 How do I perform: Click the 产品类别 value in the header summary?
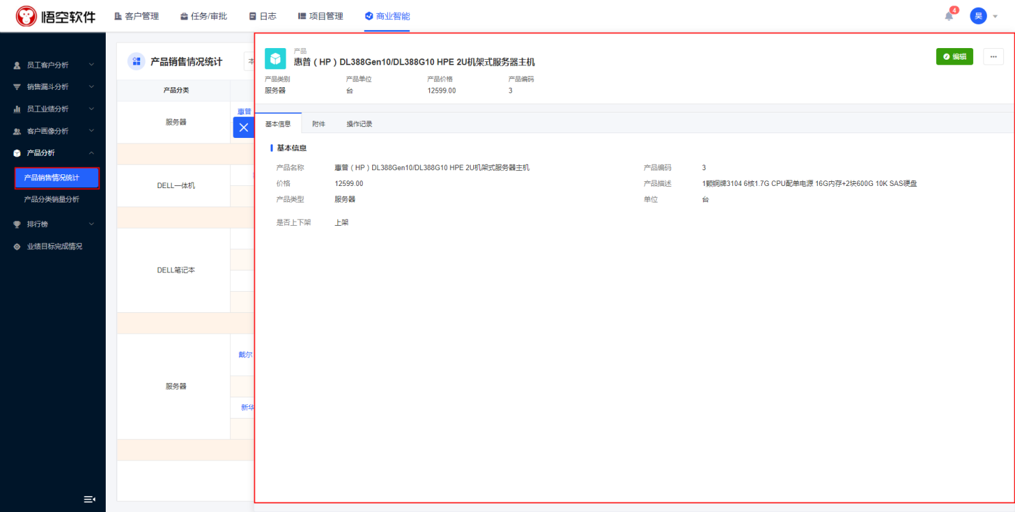275,90
